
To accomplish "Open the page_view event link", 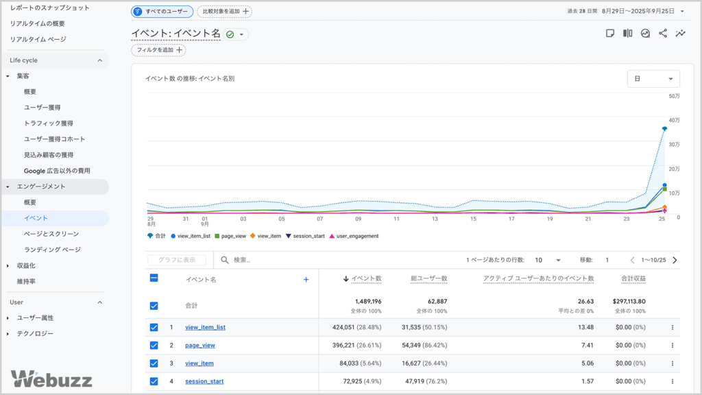I will [200, 346].
